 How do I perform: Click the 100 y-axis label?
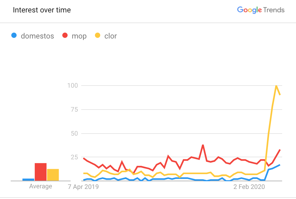tap(73, 86)
